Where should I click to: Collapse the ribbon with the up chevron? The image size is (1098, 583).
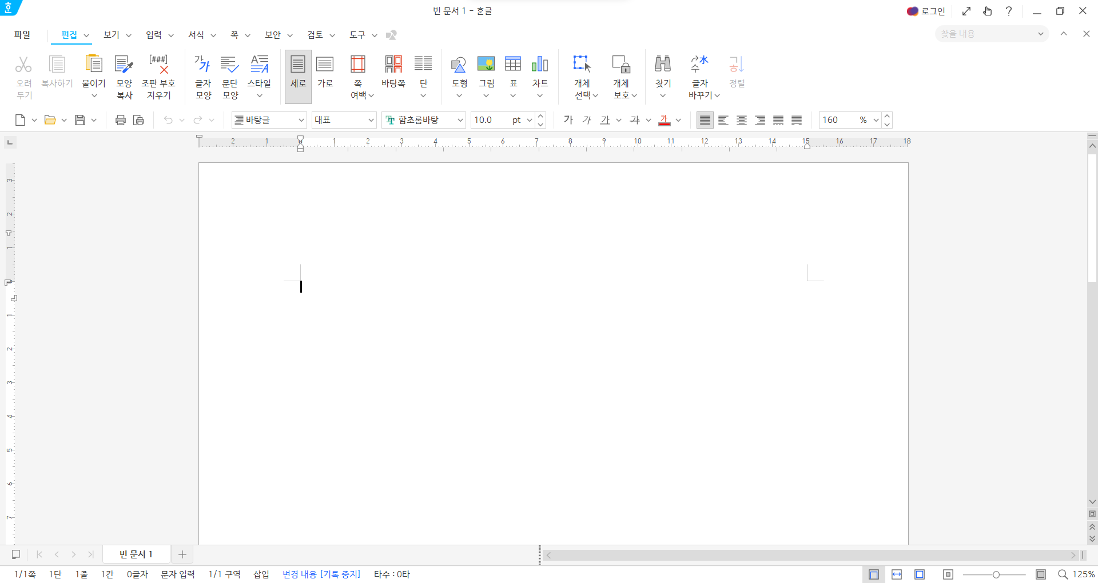pos(1064,34)
